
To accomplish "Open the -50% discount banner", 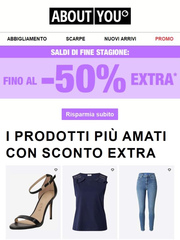I will tap(90, 78).
